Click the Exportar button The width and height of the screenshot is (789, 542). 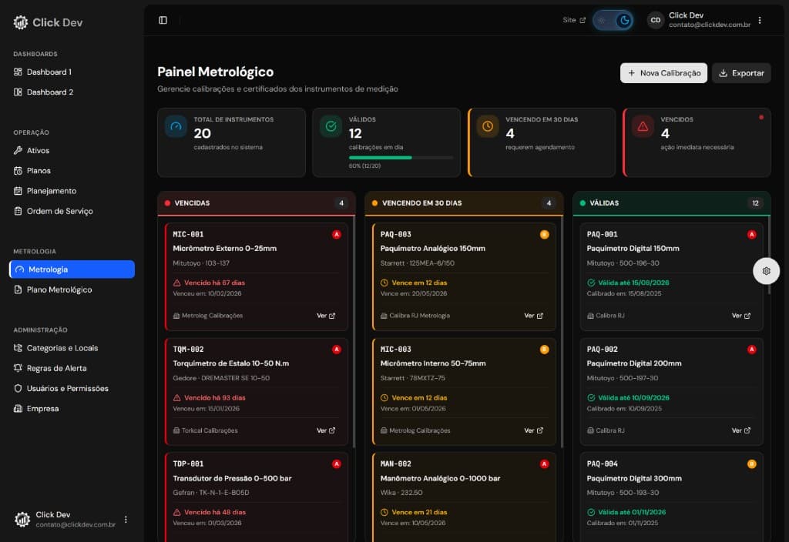click(741, 73)
